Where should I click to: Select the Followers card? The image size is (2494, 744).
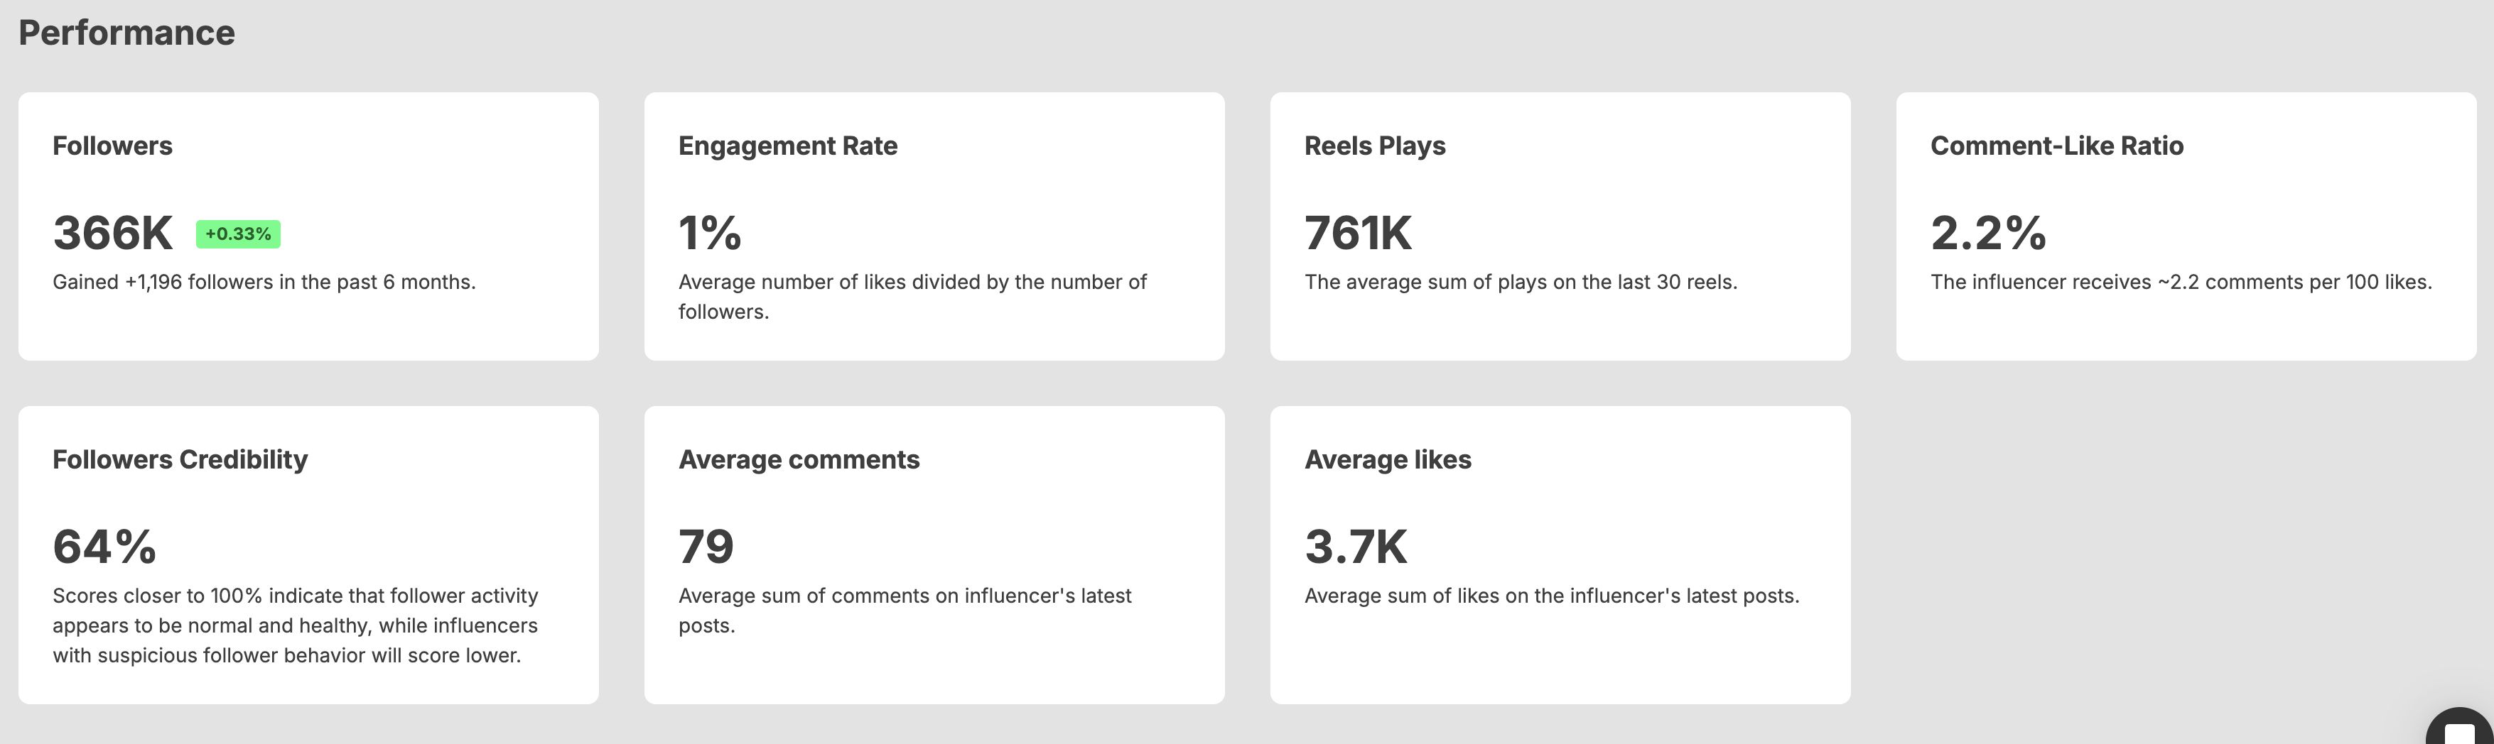(308, 226)
